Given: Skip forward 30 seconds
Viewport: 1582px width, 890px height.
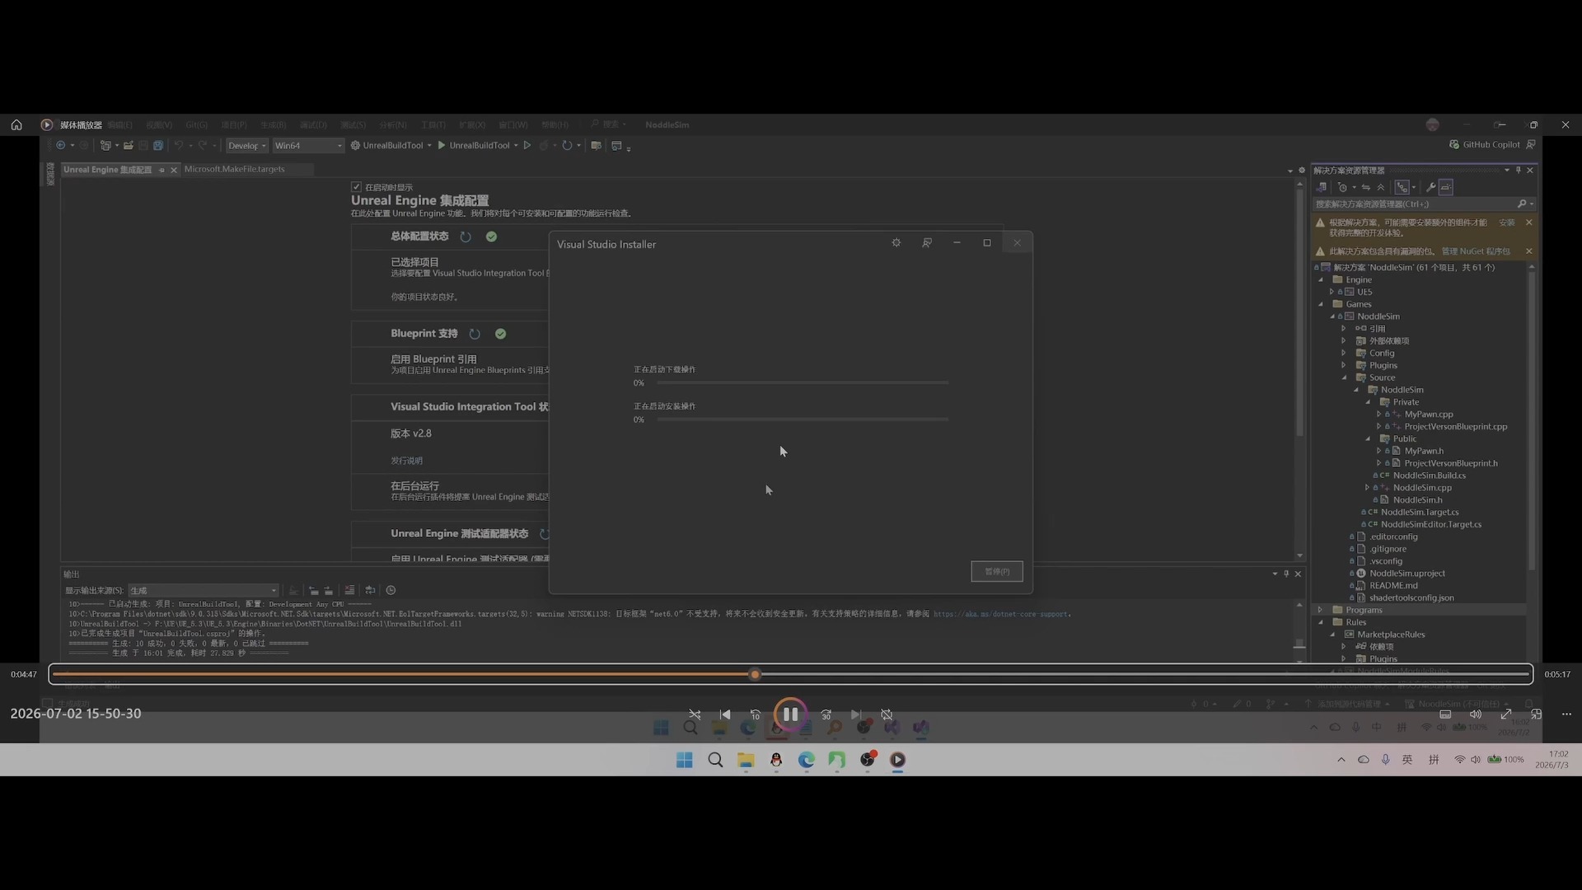Looking at the screenshot, I should 826,714.
